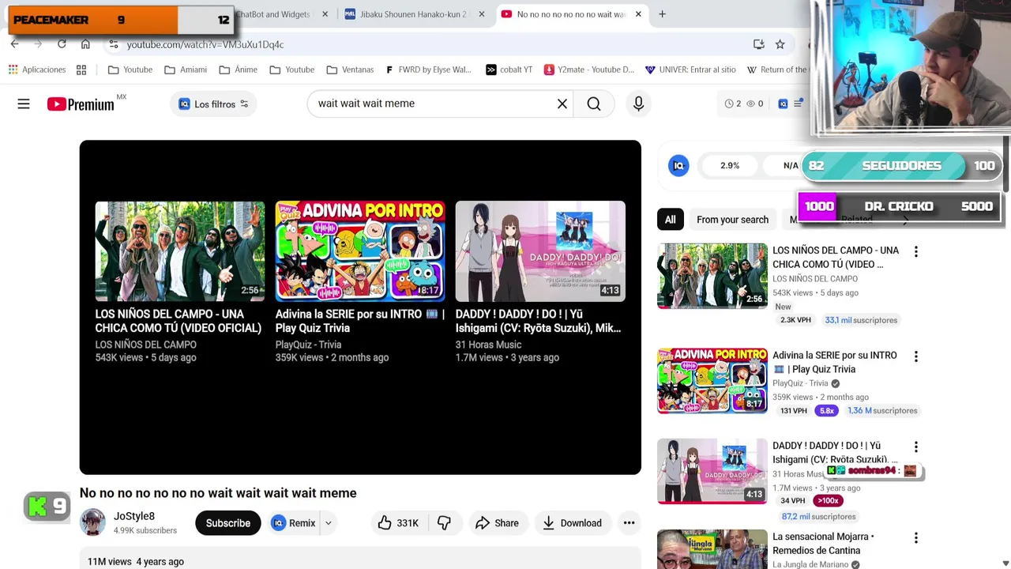Open Los filtros filter settings

pyautogui.click(x=213, y=104)
